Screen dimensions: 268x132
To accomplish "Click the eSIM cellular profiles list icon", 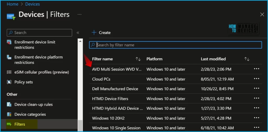I will 9,72.
